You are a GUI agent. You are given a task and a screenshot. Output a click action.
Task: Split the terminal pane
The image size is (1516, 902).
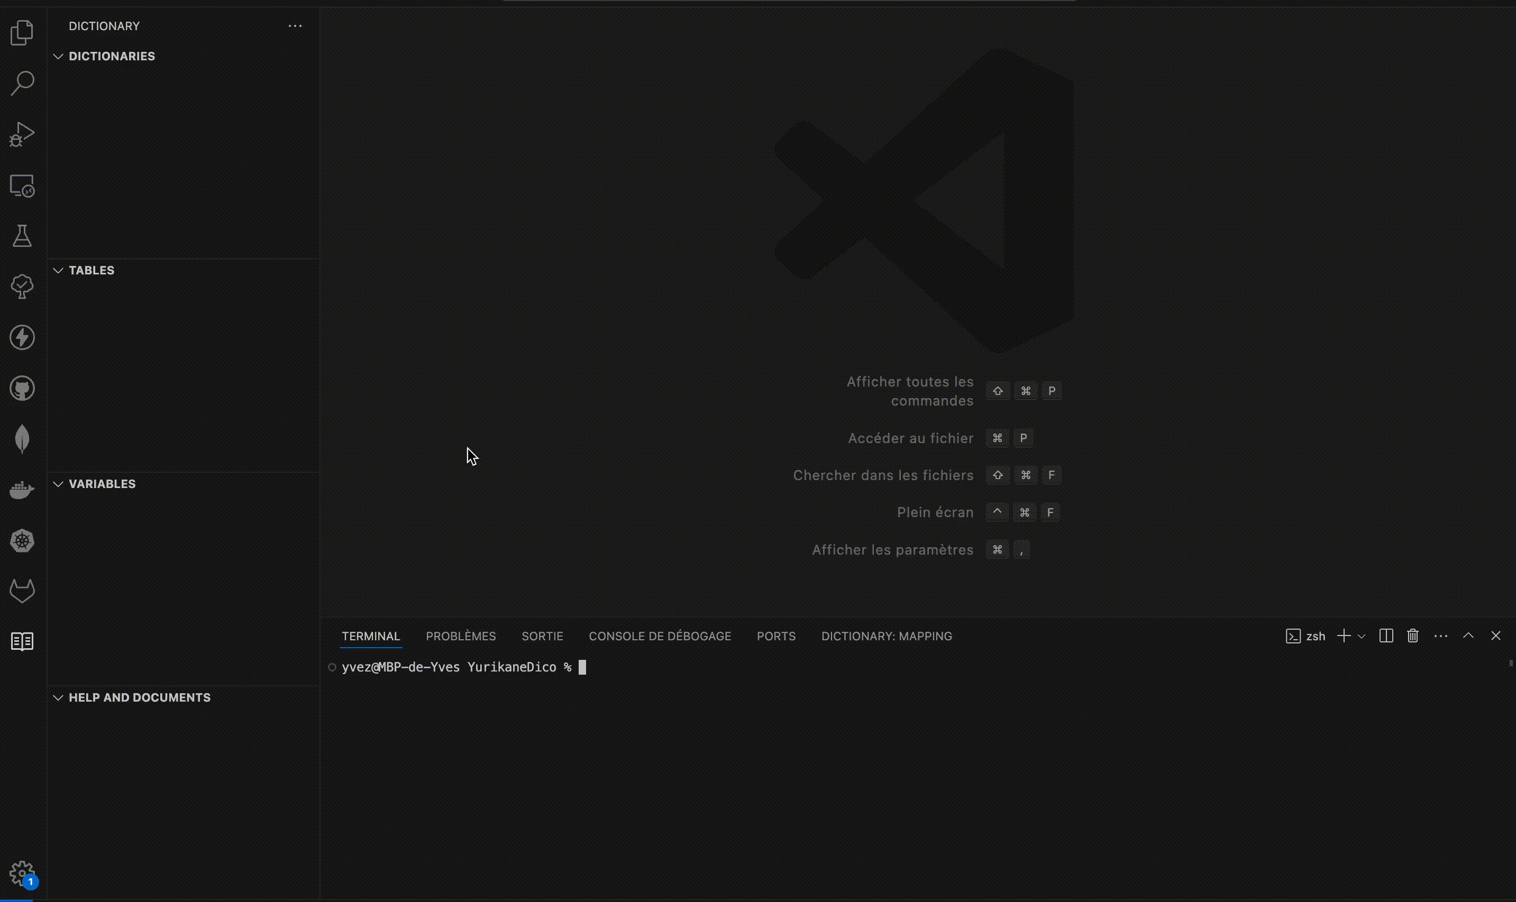coord(1386,636)
